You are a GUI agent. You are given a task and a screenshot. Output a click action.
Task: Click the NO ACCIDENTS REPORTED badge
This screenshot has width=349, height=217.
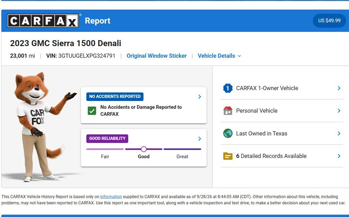[115, 97]
